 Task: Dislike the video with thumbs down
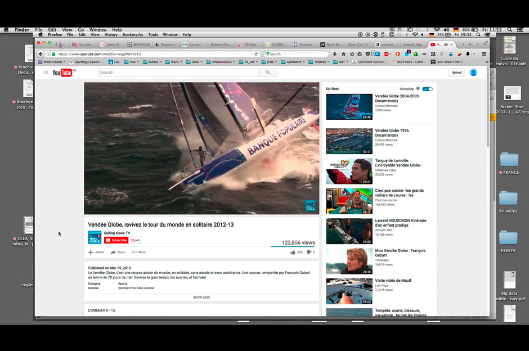tap(309, 253)
